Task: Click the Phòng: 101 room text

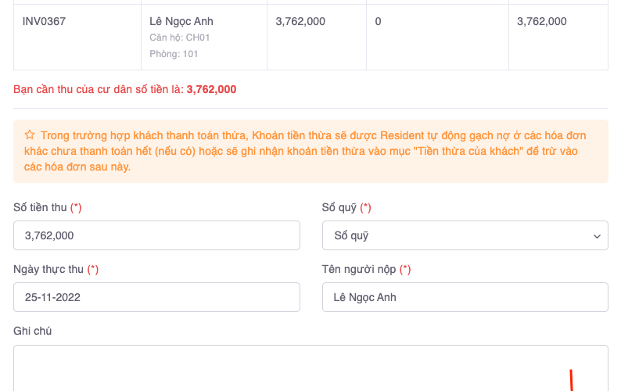Action: pos(174,54)
